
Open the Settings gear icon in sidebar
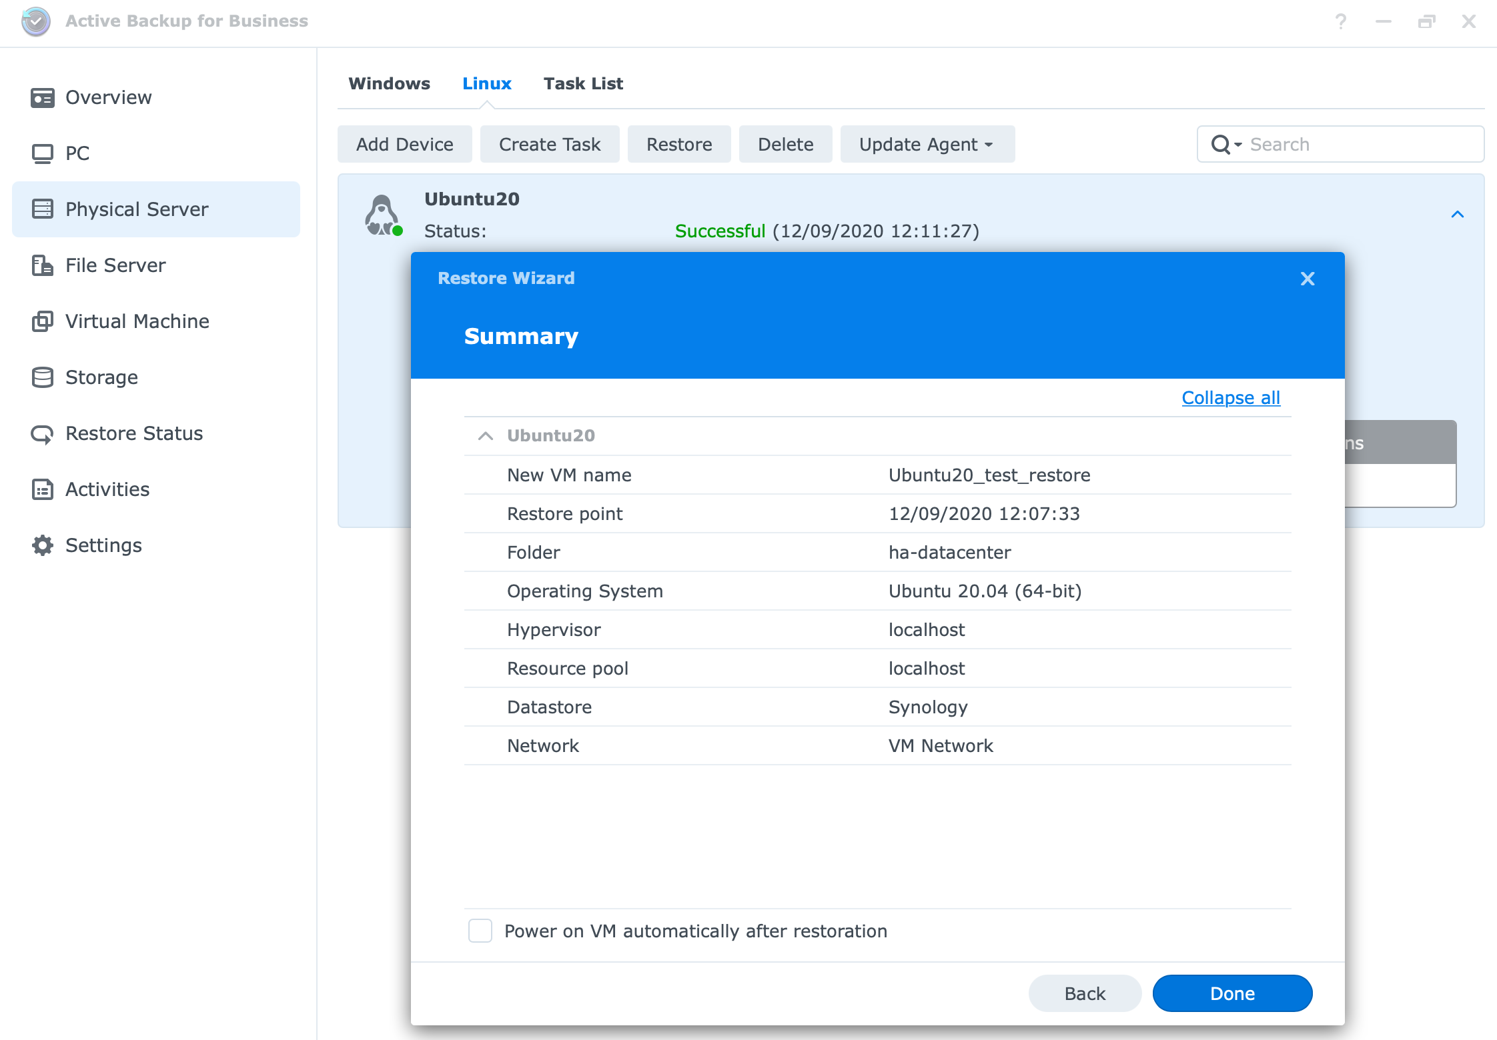pyautogui.click(x=43, y=545)
